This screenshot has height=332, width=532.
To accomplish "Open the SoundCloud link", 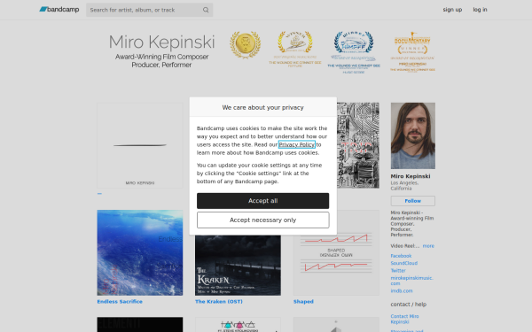I will click(403, 263).
